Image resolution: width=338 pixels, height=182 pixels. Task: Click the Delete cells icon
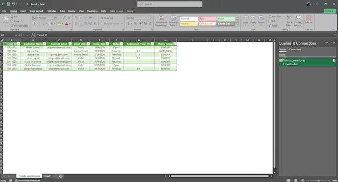click(253, 18)
